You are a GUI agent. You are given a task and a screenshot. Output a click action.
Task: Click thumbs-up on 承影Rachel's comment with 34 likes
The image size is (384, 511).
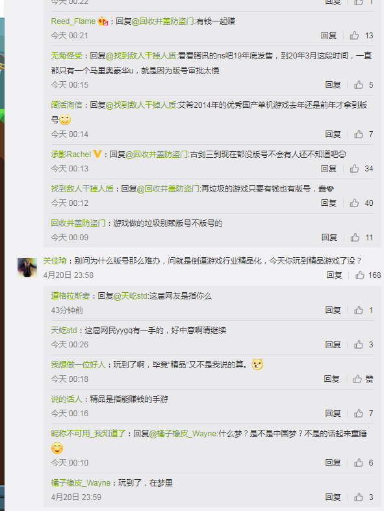coord(354,168)
